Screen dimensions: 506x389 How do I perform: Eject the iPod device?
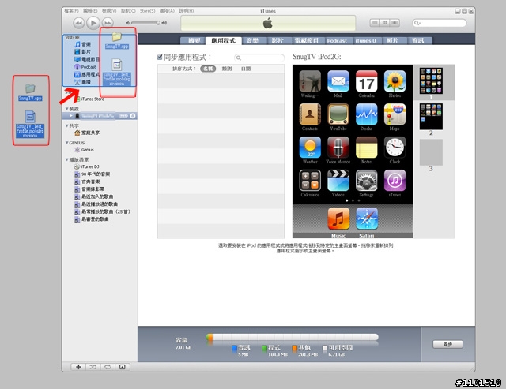(x=133, y=116)
